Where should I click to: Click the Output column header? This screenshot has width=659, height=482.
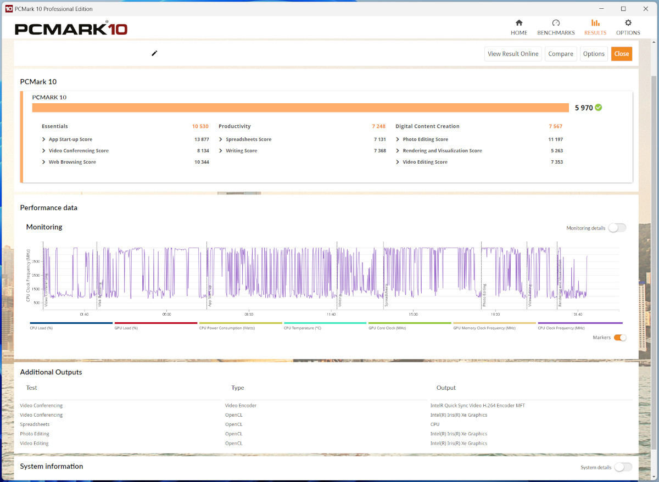tap(446, 388)
